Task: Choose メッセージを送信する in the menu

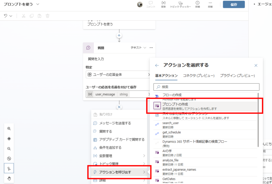Action: coord(115,123)
